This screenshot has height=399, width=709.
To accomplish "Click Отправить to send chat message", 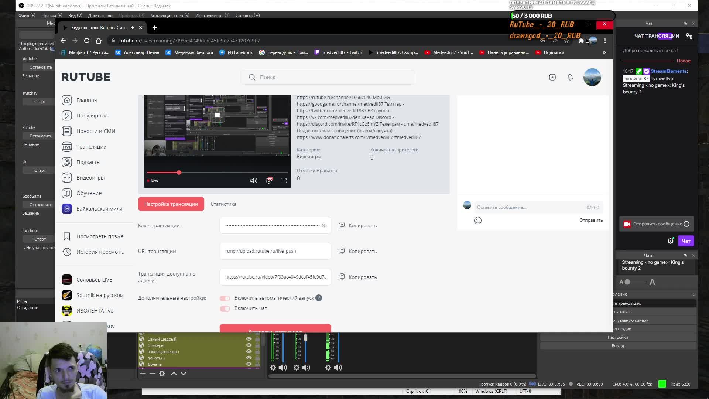I will tap(591, 220).
